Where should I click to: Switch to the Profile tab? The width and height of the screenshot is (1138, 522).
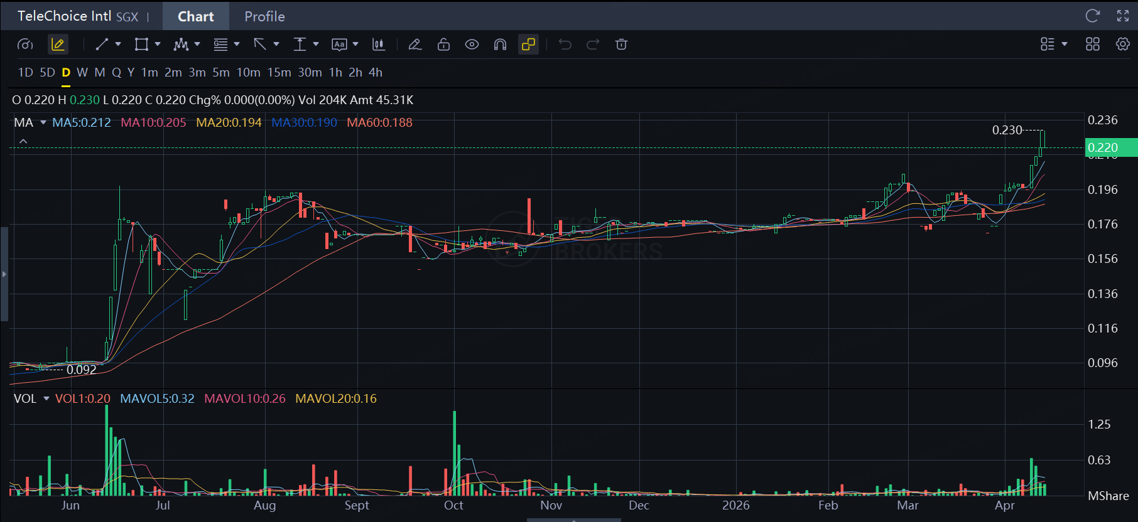(x=264, y=16)
